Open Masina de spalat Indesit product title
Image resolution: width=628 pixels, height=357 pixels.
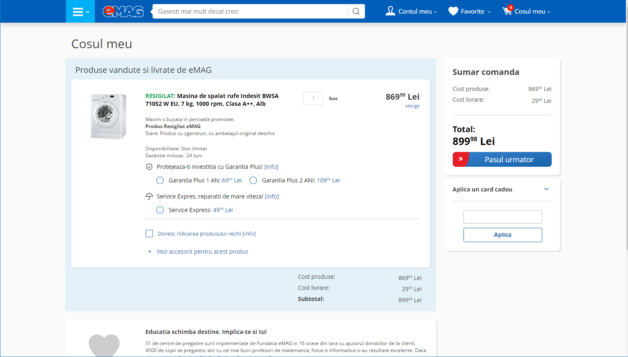click(x=212, y=100)
